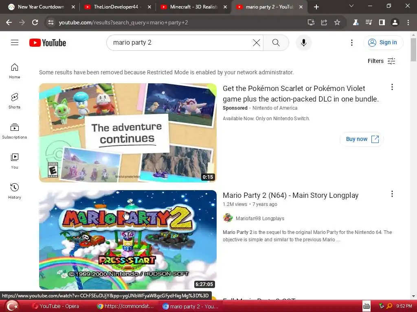Open more options for the Pokémon sponsored ad
The width and height of the screenshot is (417, 312).
point(392,87)
